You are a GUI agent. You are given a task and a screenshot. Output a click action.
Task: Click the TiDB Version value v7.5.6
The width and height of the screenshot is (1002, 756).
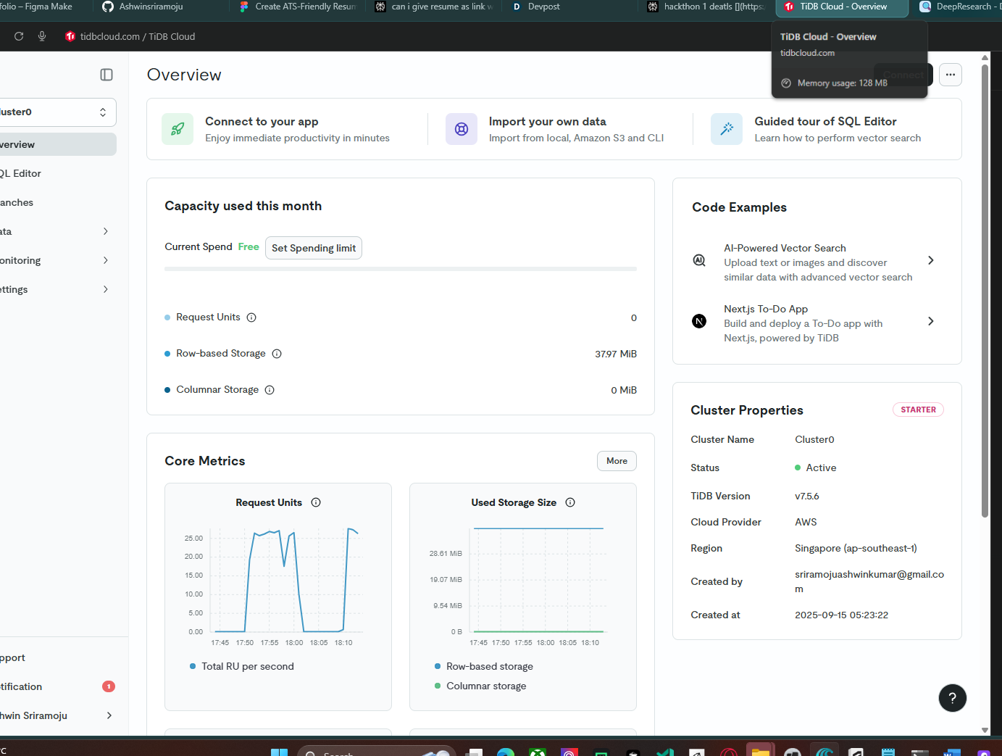coord(807,496)
